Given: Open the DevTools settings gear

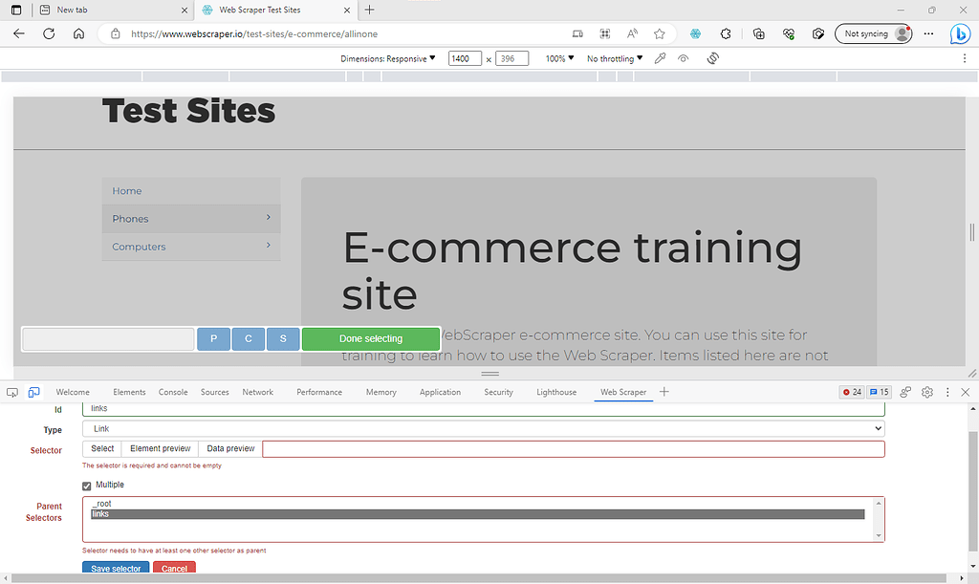Looking at the screenshot, I should tap(926, 392).
